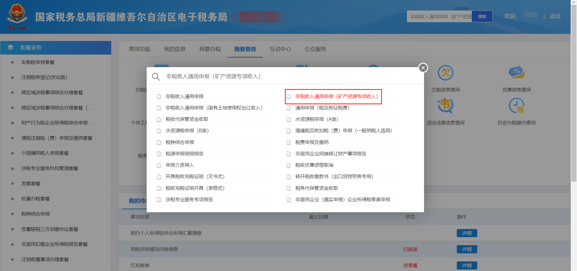Screen dimensions: 577x271
Task: Open 非居民企业间接转让财产事项报告
Action: click(331, 154)
